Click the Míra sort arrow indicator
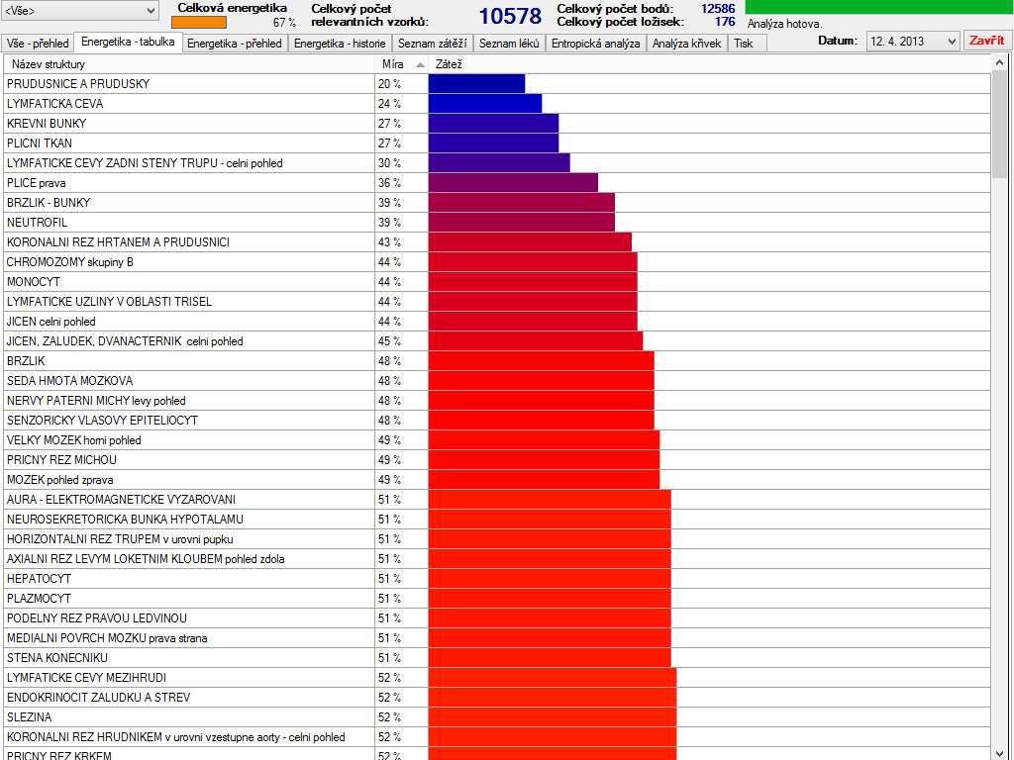The width and height of the screenshot is (1014, 760). click(420, 64)
